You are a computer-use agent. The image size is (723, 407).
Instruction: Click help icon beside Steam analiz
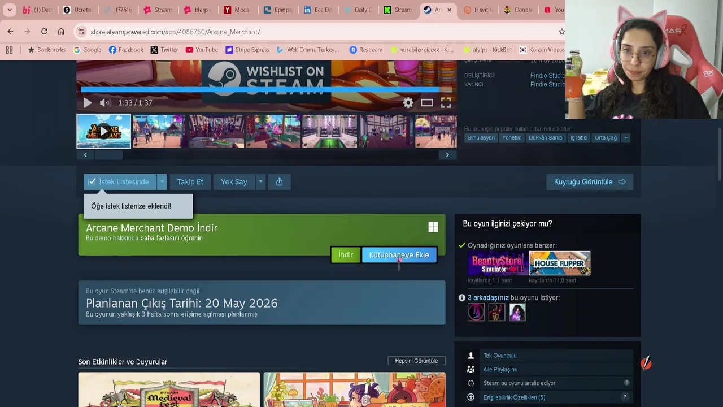(x=626, y=383)
